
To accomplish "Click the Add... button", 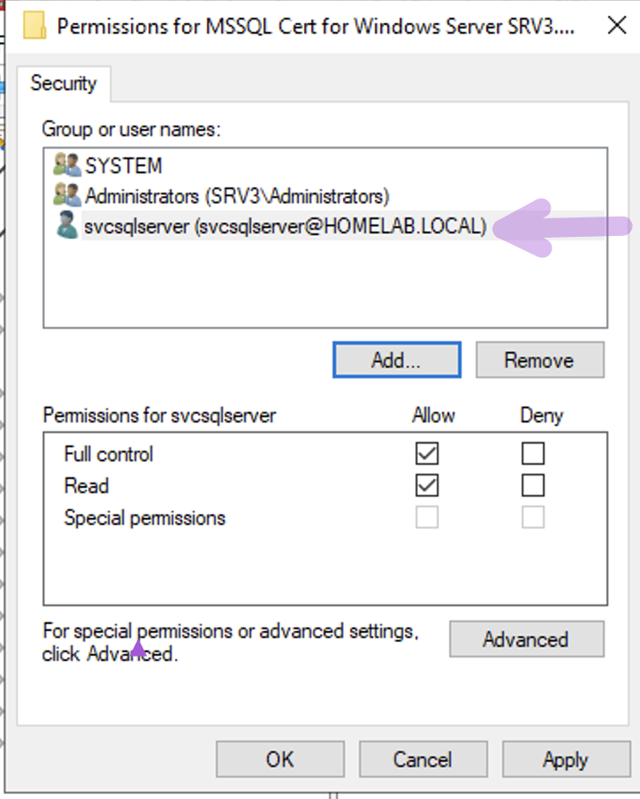I will [396, 360].
